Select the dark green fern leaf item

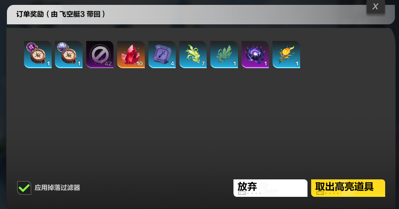[x=224, y=54]
